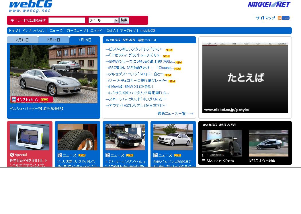
Task: Open the【Movie】BMW X1 news headline
Action: [131, 87]
